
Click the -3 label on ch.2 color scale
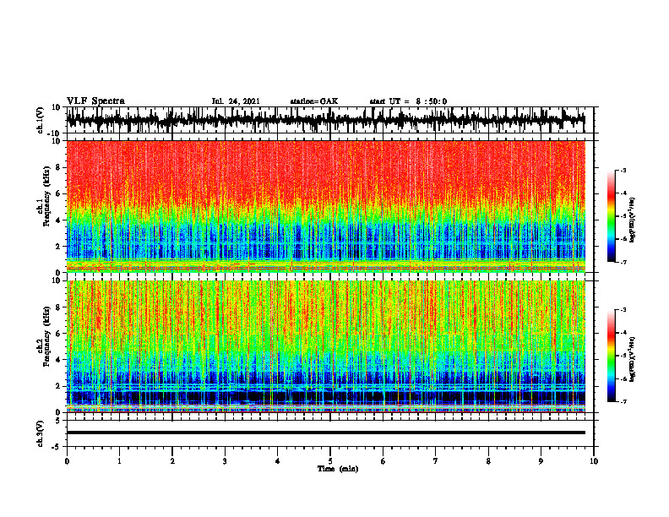coord(623,310)
